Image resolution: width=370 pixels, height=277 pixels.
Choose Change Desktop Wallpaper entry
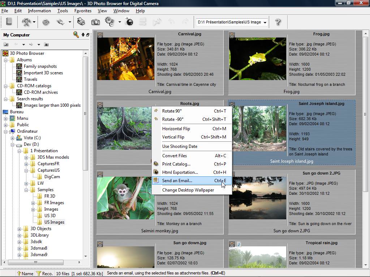192,190
